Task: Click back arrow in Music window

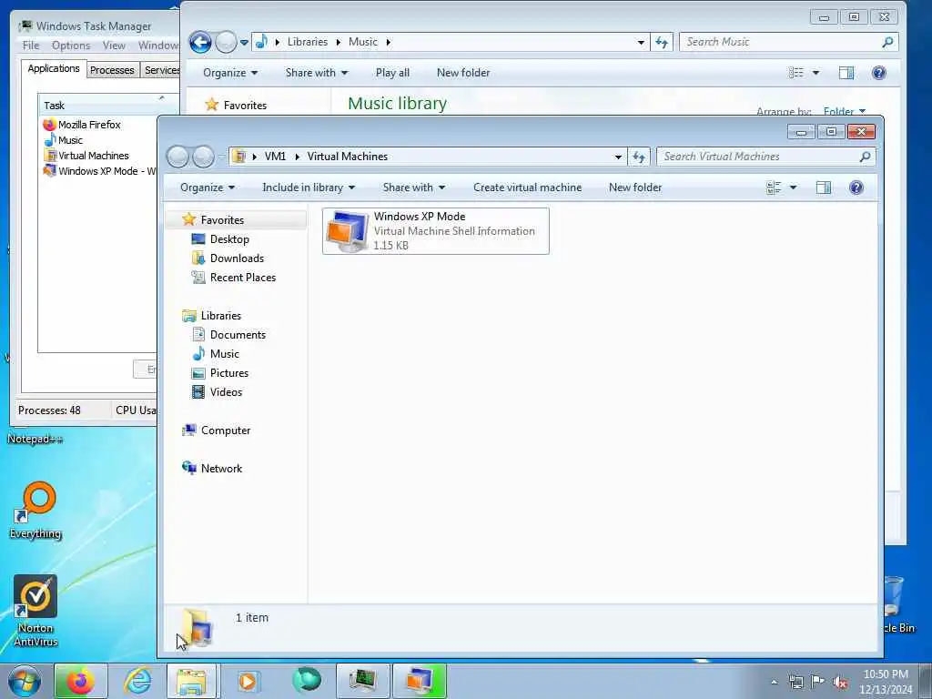Action: click(200, 42)
